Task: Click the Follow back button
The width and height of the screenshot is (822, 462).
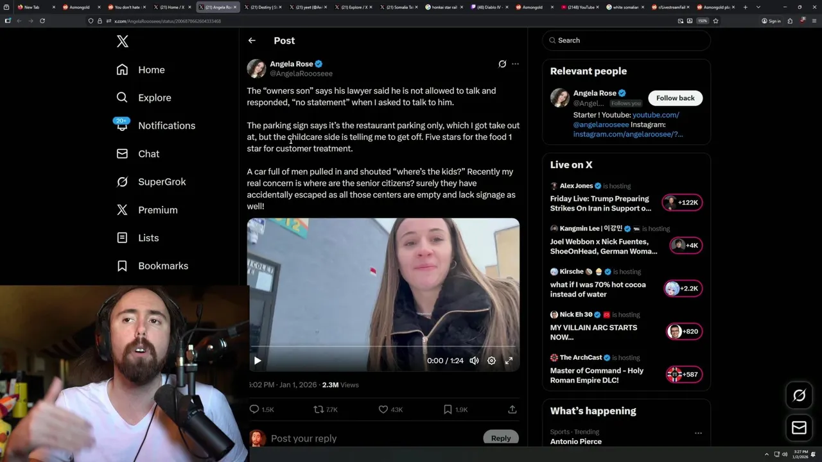Action: coord(675,98)
